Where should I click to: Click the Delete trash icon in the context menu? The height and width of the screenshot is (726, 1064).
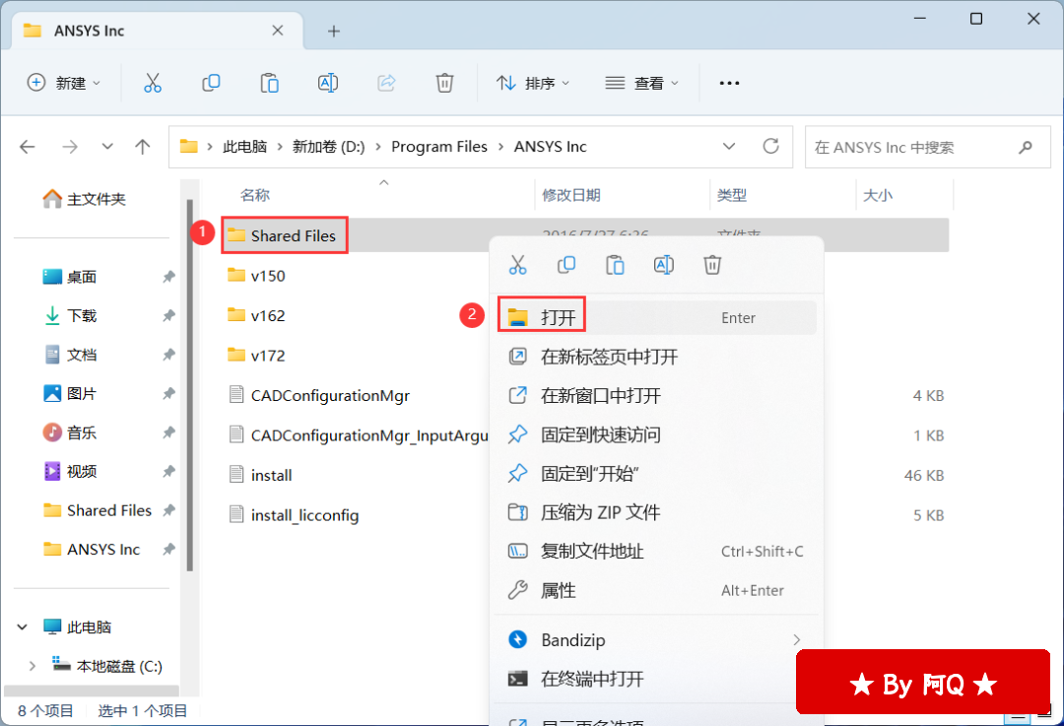pyautogui.click(x=712, y=265)
